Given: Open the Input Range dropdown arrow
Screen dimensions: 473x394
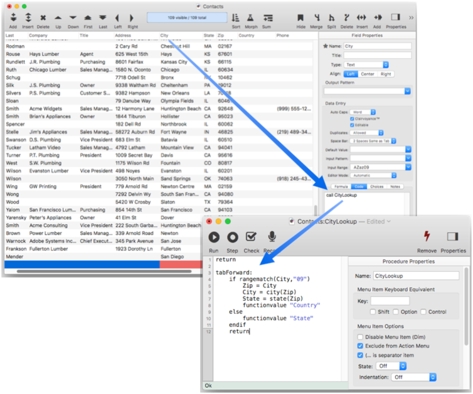Looking at the screenshot, I should (x=408, y=167).
